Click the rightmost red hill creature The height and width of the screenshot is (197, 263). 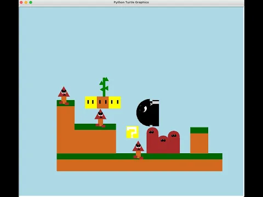[x=174, y=142]
